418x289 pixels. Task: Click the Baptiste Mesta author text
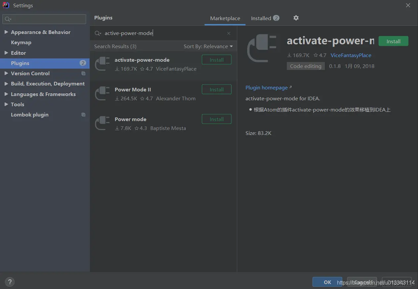click(x=168, y=128)
